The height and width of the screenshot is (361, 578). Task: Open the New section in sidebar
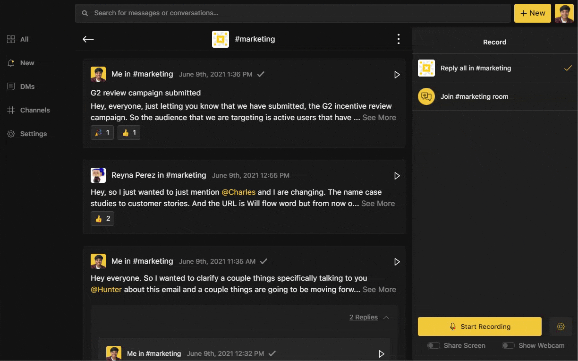[20, 63]
